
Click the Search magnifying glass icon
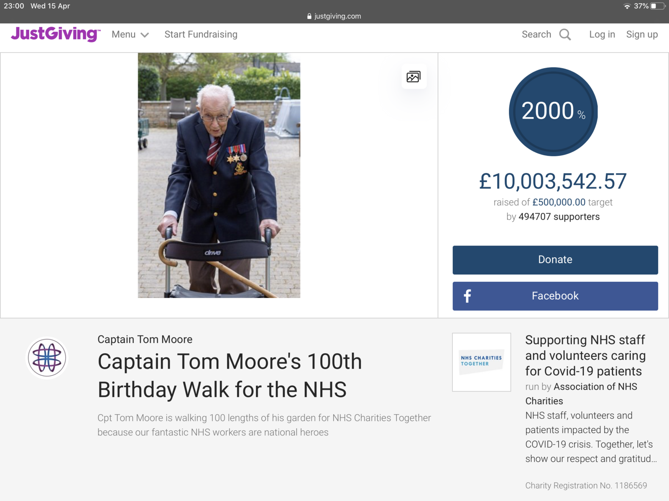click(565, 35)
